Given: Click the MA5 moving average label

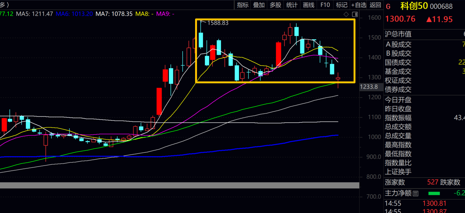Looking at the screenshot, I should [x=34, y=14].
